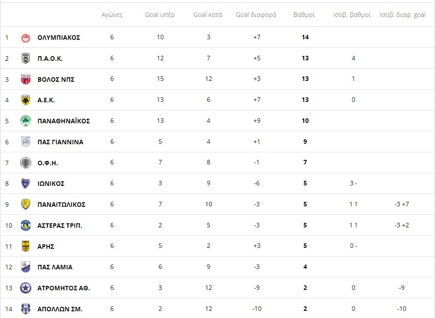Click the Αγώνες column header

click(x=112, y=15)
